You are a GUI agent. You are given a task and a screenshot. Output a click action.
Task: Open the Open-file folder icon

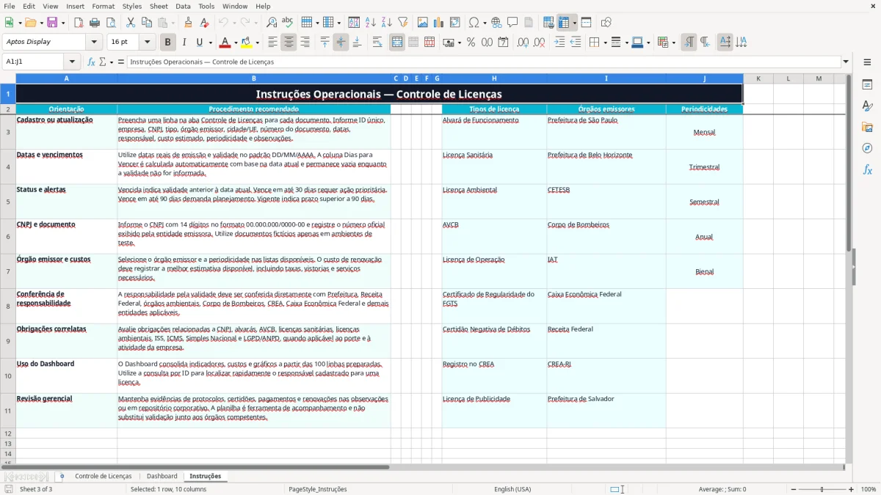(29, 23)
